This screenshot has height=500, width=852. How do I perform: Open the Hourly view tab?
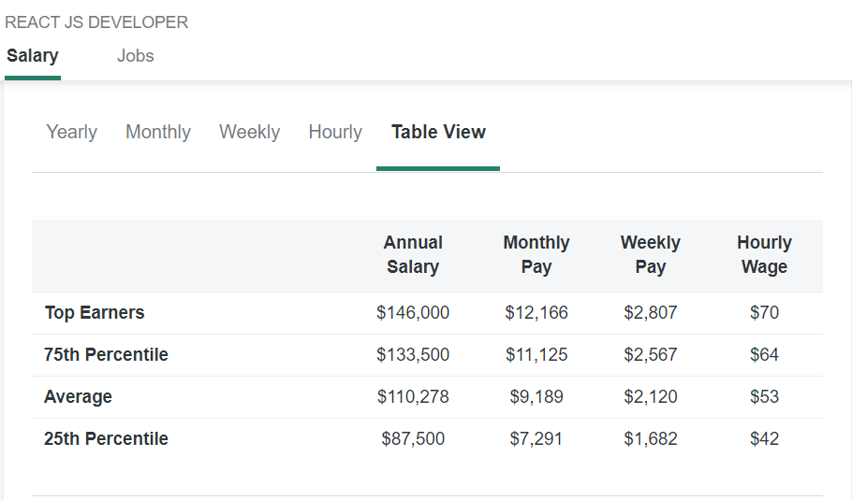(335, 132)
